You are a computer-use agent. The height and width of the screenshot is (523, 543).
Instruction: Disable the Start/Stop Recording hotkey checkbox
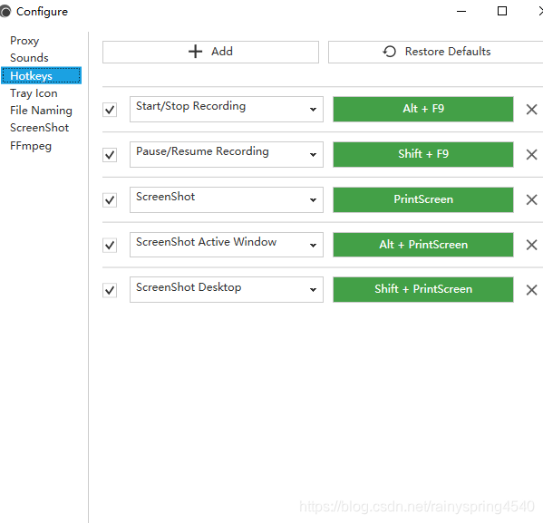(110, 110)
